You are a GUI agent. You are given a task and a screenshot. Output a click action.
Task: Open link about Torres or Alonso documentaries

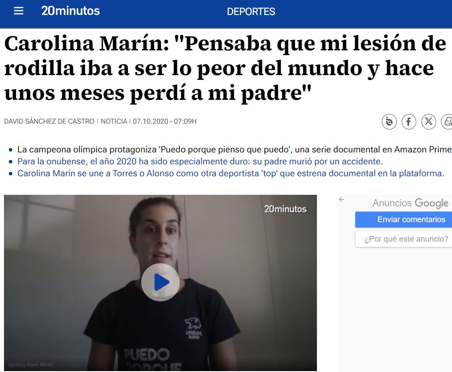(x=230, y=174)
